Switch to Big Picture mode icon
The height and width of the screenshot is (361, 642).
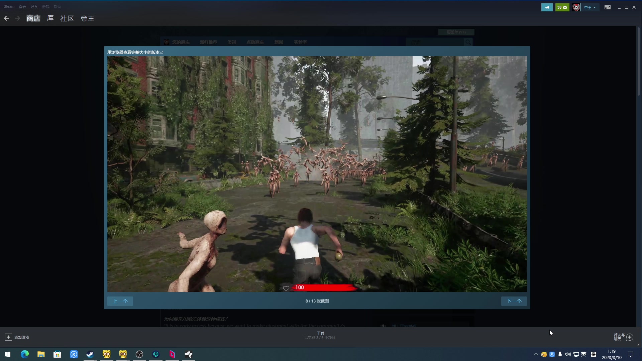[x=608, y=7]
